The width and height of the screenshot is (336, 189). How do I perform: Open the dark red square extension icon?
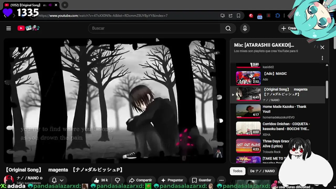(269, 16)
